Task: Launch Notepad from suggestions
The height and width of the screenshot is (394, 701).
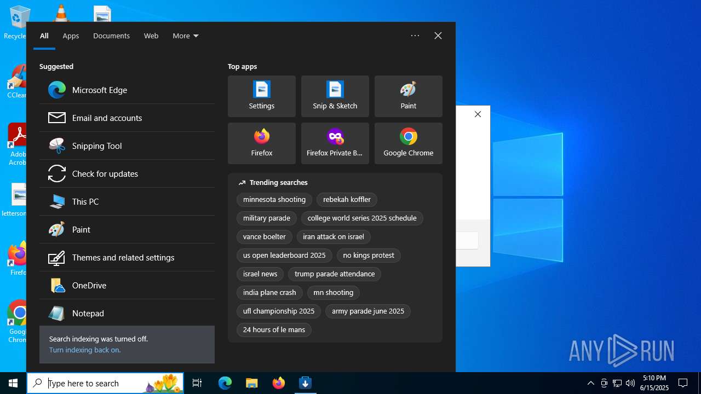Action: coord(127,314)
